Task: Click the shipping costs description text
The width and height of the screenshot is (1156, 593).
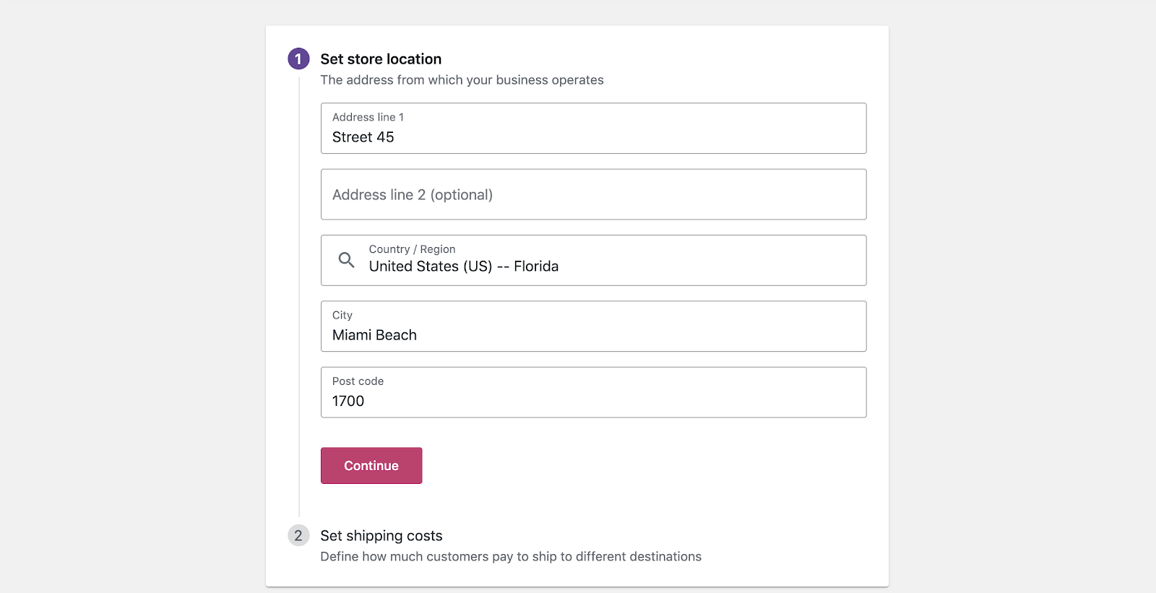Action: [x=511, y=557]
